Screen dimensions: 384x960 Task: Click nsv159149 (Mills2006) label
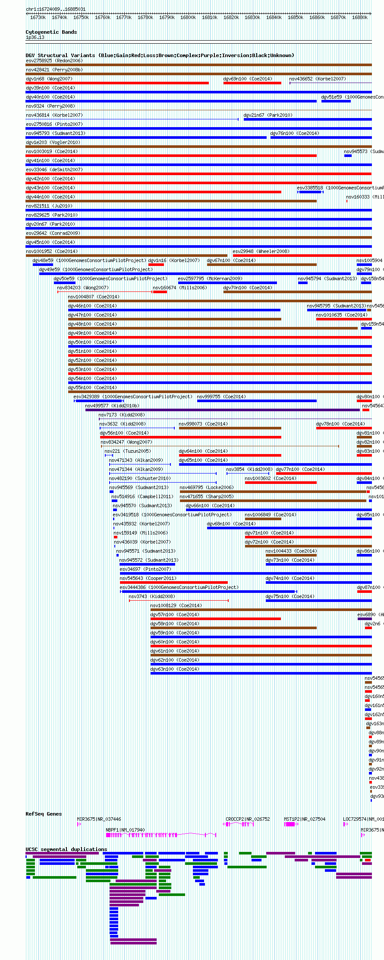point(141,533)
